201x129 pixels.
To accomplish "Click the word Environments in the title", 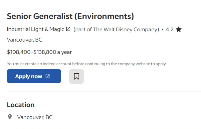I will tap(104, 16).
